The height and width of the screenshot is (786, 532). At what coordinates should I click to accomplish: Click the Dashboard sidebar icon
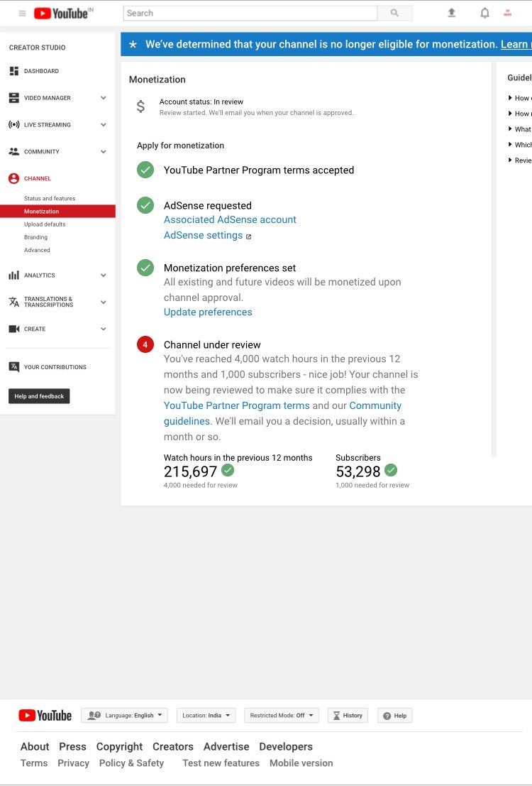click(x=14, y=71)
